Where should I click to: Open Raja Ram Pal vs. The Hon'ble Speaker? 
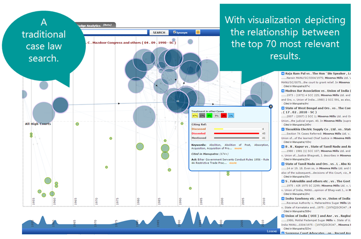coord(318,74)
